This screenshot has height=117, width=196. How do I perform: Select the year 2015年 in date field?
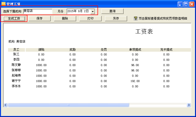72,11
